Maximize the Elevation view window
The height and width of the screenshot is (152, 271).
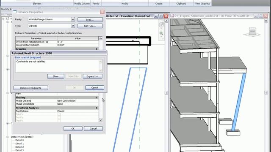click(x=161, y=16)
